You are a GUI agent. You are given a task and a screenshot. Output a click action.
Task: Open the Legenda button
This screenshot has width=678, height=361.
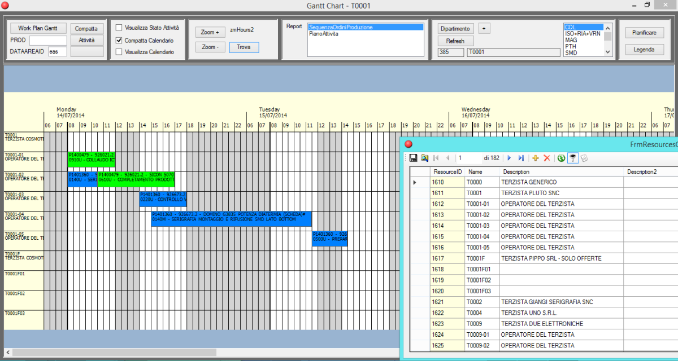(x=645, y=50)
